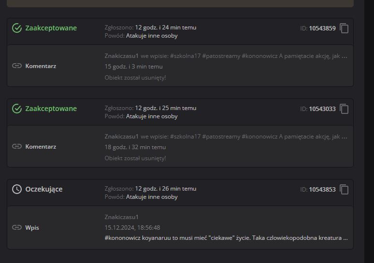Copy report ID 10543033 using the copy icon
This screenshot has height=263, width=374.
344,109
